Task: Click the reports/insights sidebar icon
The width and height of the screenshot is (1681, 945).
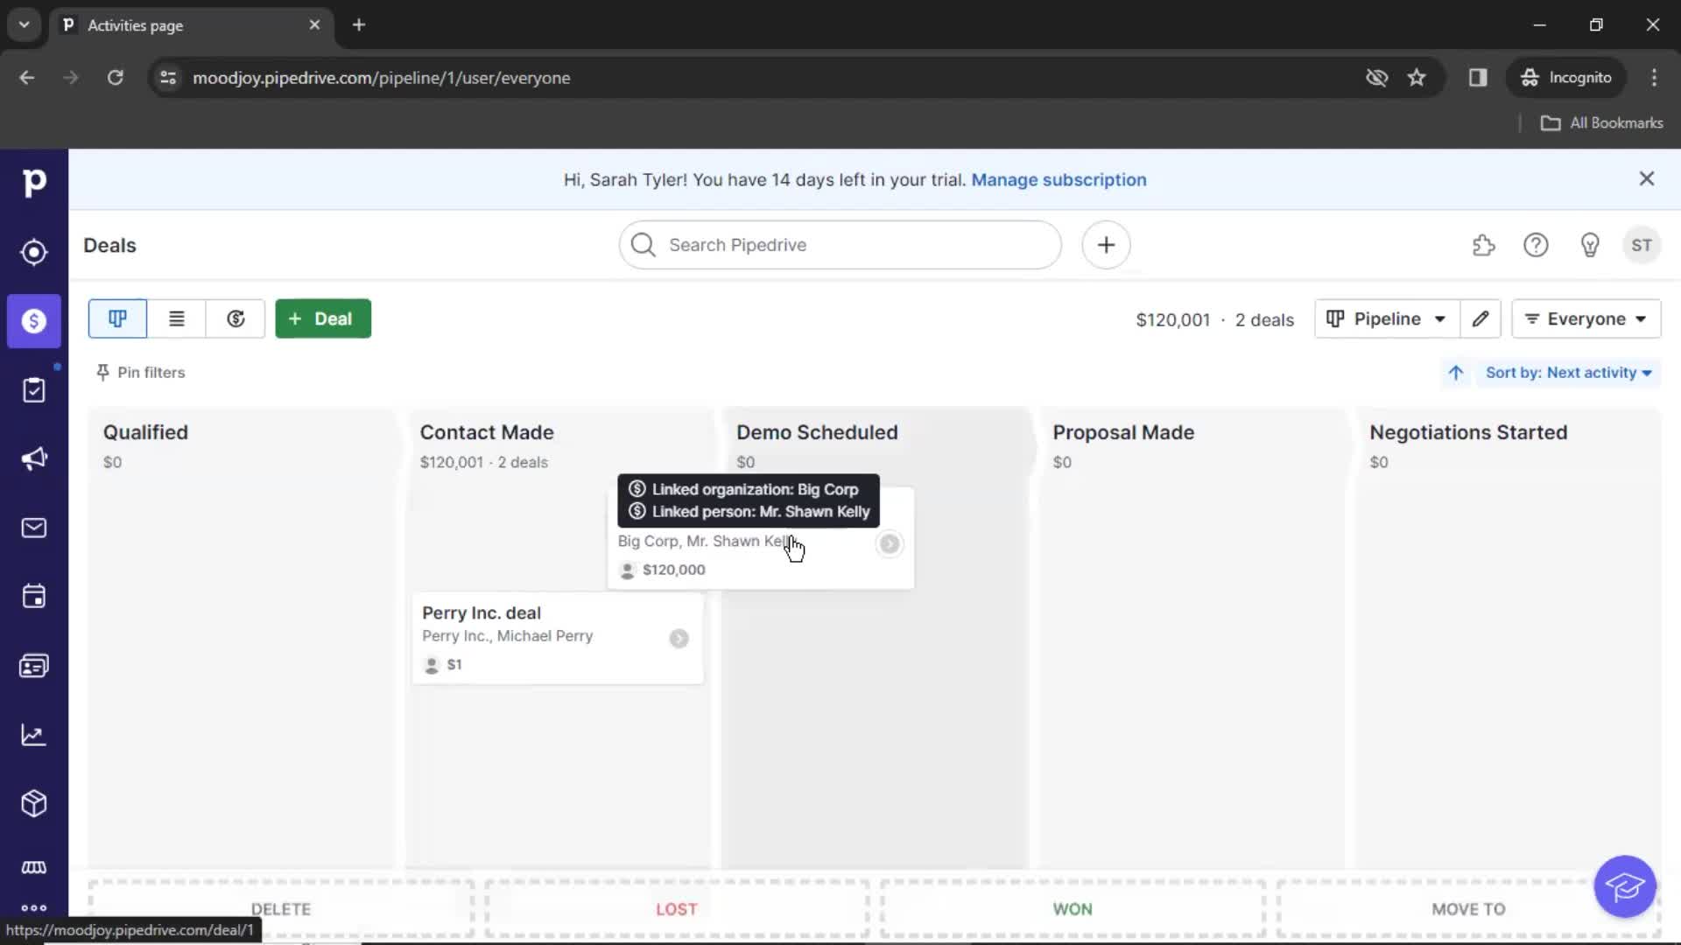Action: [x=33, y=735]
